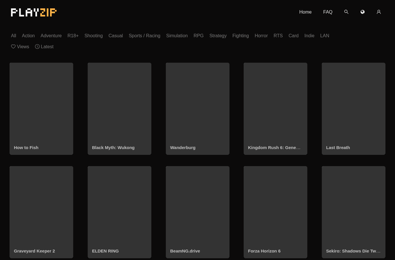Image resolution: width=395 pixels, height=260 pixels.
Task: Sort games by Views
Action: (x=20, y=47)
